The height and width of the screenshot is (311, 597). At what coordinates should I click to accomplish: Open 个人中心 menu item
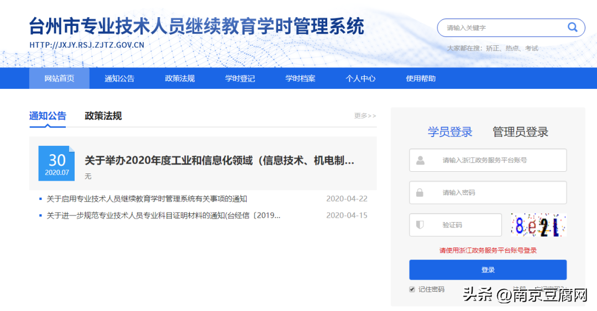360,78
